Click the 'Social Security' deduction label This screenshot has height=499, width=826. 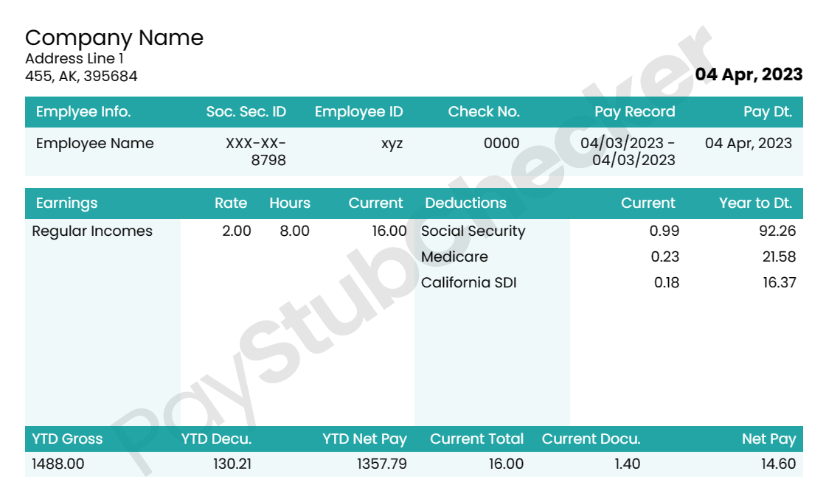click(x=473, y=231)
